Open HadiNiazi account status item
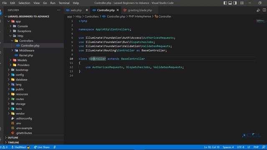 pos(20,147)
